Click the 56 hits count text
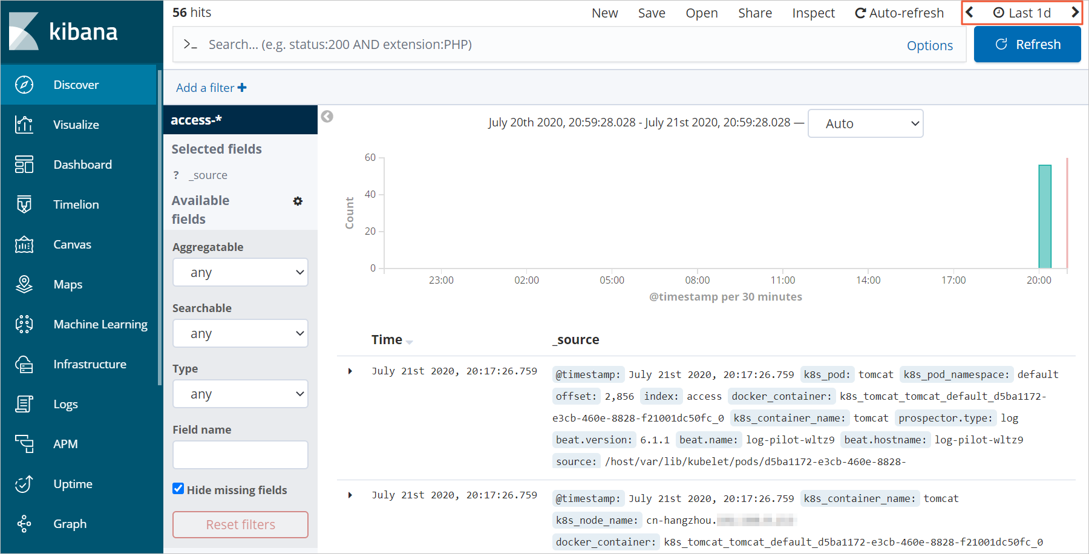Screen dimensions: 1089x554 click(192, 12)
